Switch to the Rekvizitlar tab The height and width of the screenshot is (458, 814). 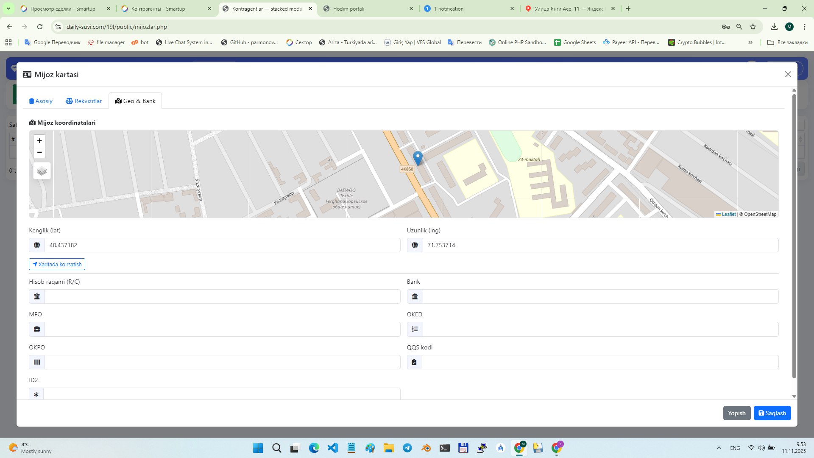pos(84,101)
